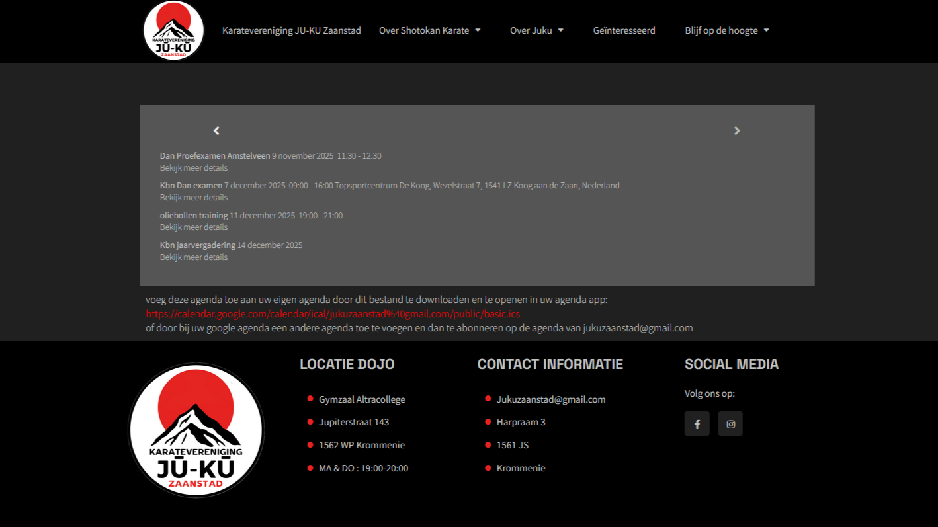
Task: Expand the Over Shotokan Karate dropdown
Action: 429,30
